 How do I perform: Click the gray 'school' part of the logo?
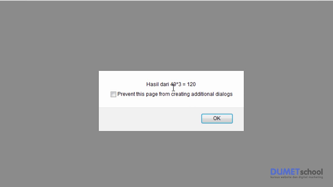[x=311, y=172]
